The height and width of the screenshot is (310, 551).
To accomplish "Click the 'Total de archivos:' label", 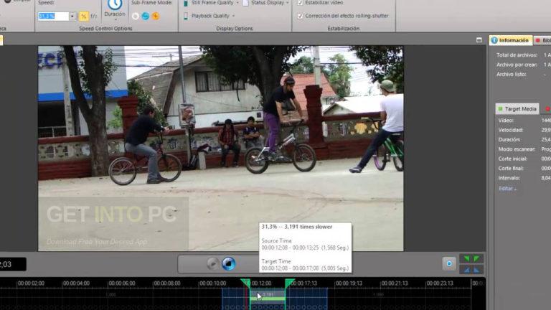I will coord(517,55).
